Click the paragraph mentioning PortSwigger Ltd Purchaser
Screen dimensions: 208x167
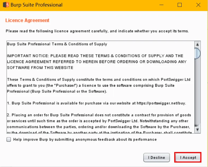point(99,86)
